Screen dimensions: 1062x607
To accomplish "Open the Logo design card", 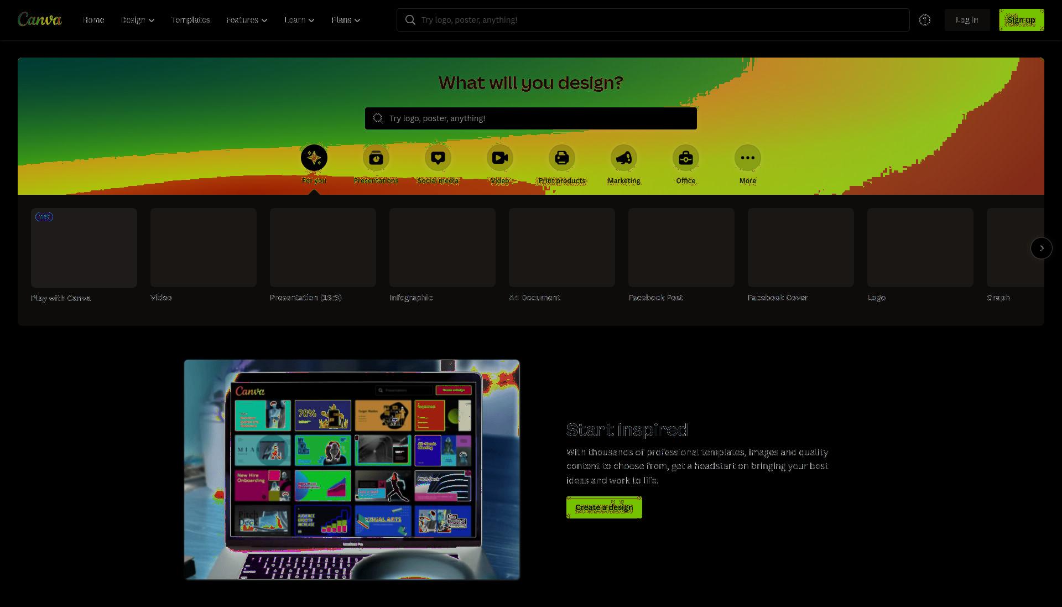I will 920,247.
